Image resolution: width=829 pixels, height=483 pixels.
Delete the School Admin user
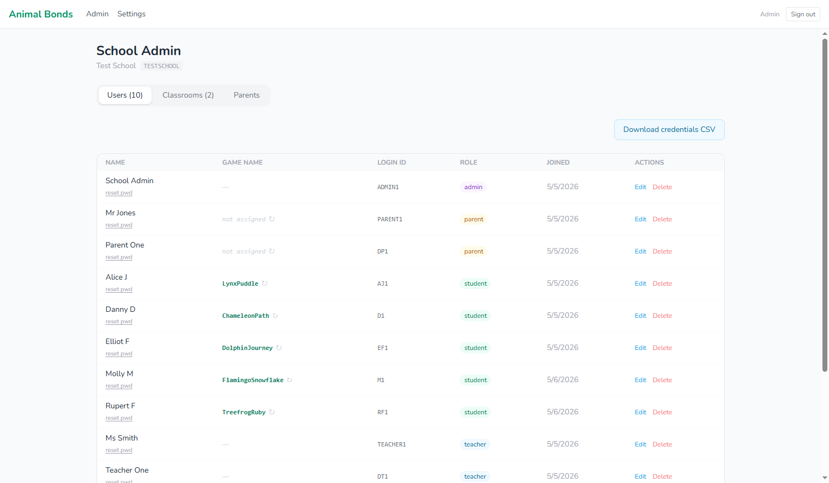coord(662,187)
